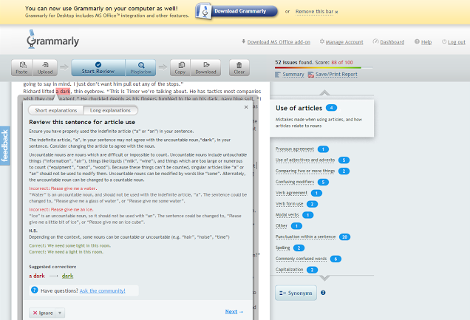Select Comparing two or more things
Image resolution: width=470 pixels, height=320 pixels.
click(305, 171)
